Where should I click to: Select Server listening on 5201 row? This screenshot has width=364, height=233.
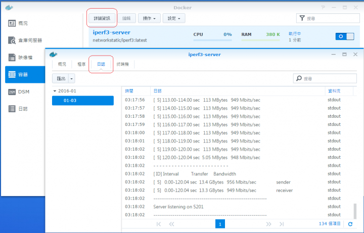[238, 207]
